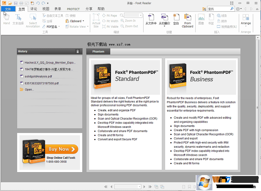The height and width of the screenshot is (191, 261).
Task: Choose the Select Annotation tool
Action: [33, 20]
